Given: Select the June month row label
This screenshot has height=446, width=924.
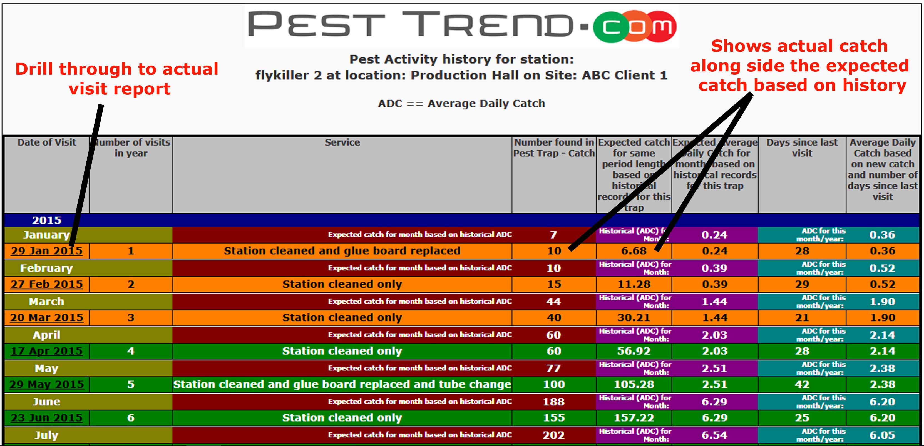Looking at the screenshot, I should click(x=47, y=401).
